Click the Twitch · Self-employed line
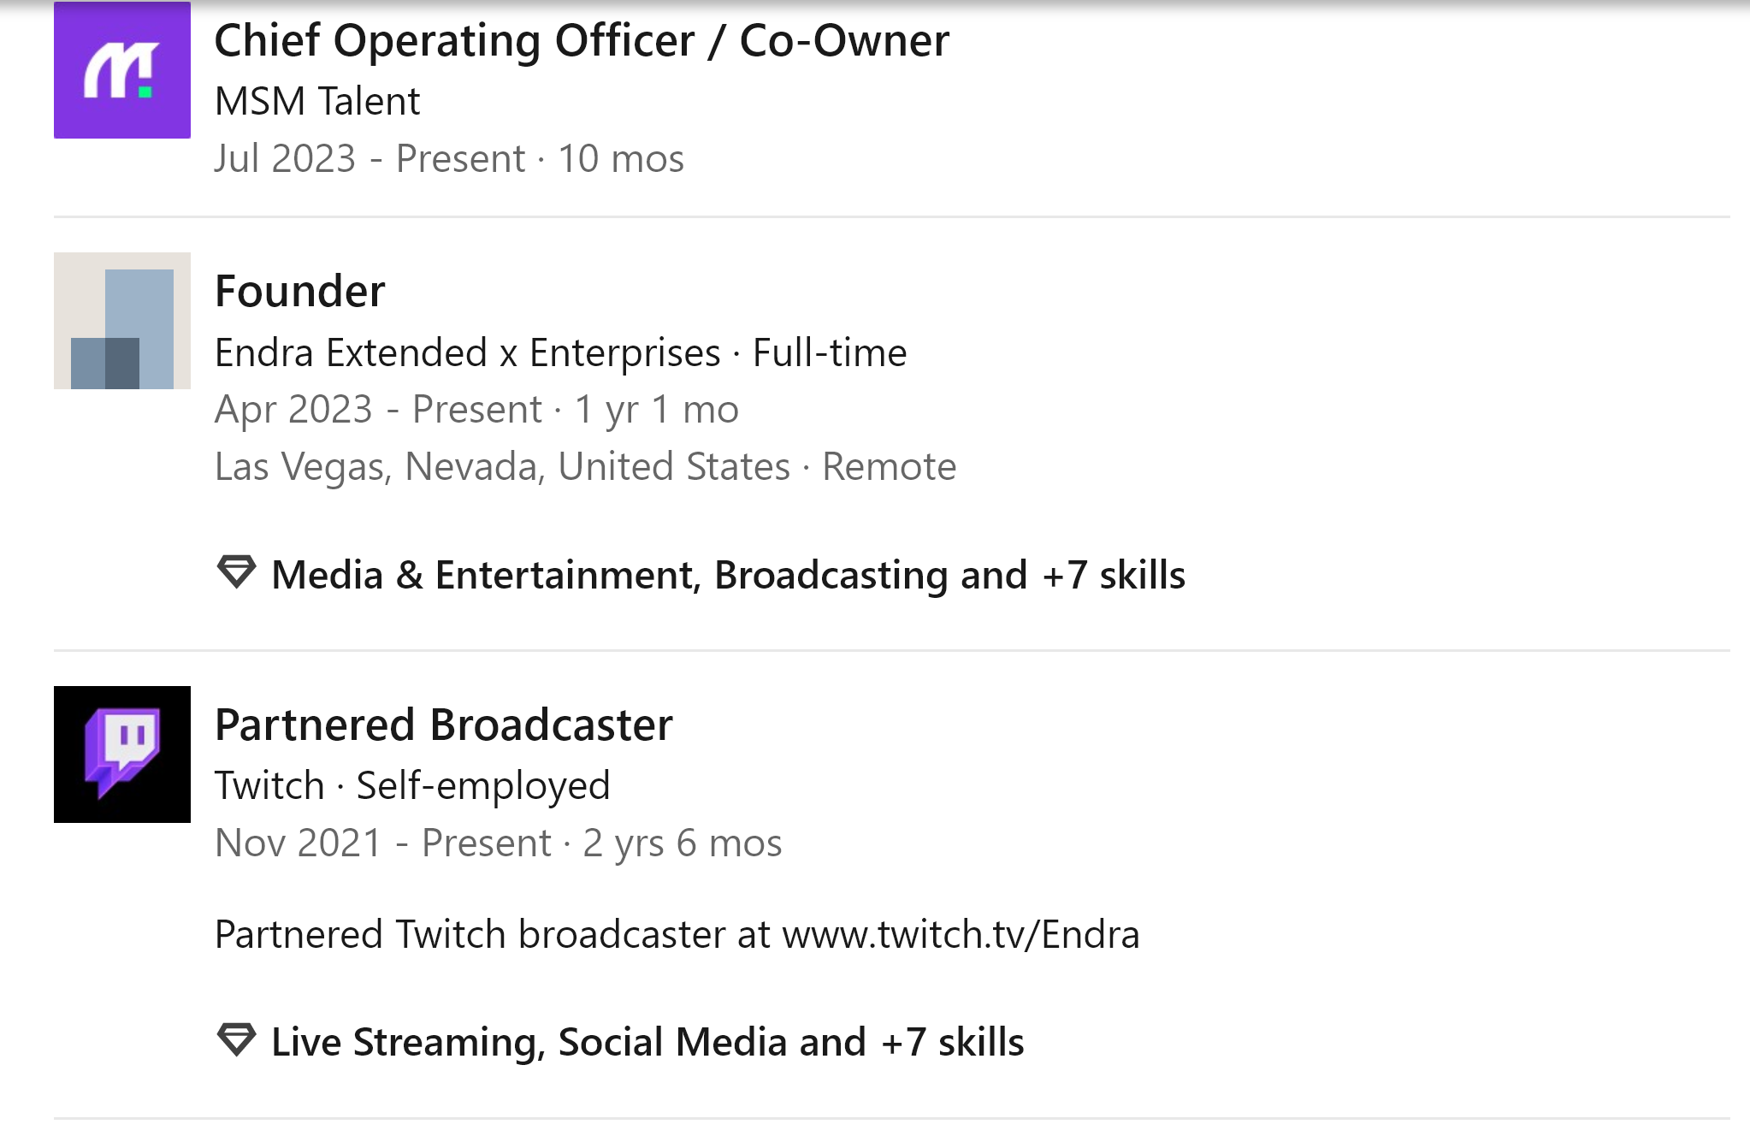 [412, 785]
